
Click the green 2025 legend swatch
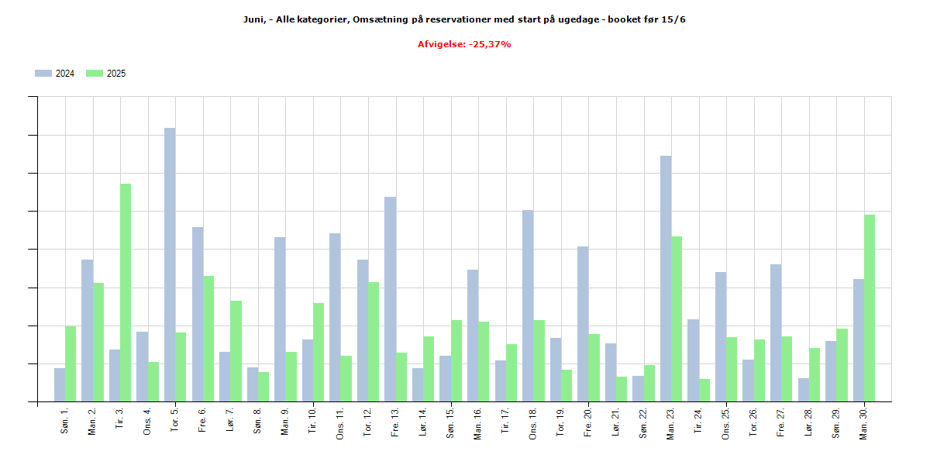(94, 74)
